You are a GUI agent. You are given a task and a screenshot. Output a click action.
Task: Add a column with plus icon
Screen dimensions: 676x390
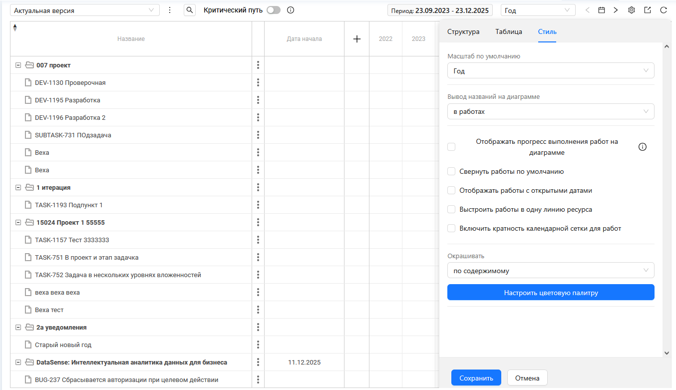[x=357, y=39]
